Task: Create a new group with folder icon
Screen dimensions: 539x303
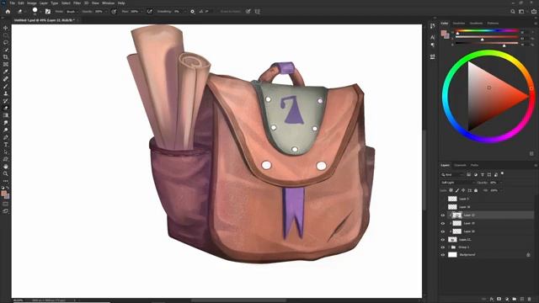Action: click(x=515, y=300)
